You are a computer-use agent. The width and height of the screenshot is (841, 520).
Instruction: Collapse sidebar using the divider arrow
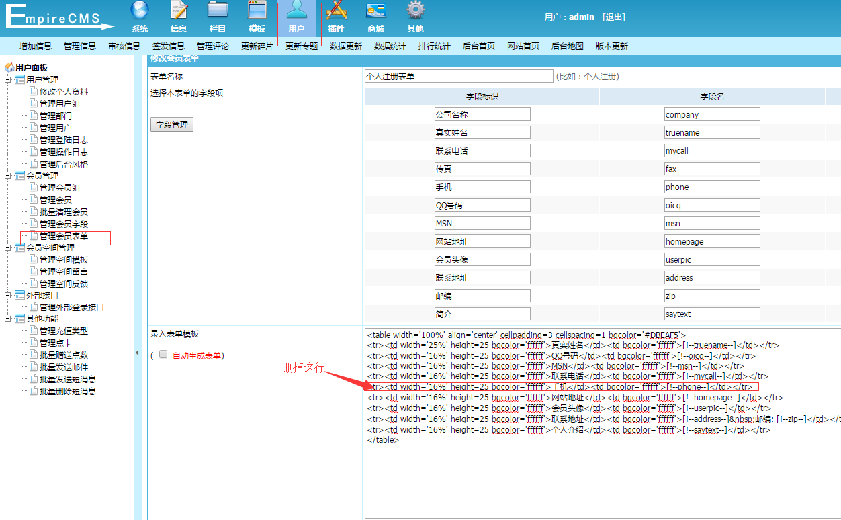point(137,353)
